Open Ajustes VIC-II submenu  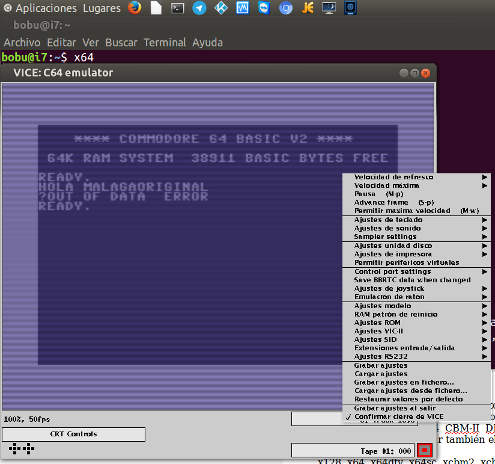tap(416, 331)
